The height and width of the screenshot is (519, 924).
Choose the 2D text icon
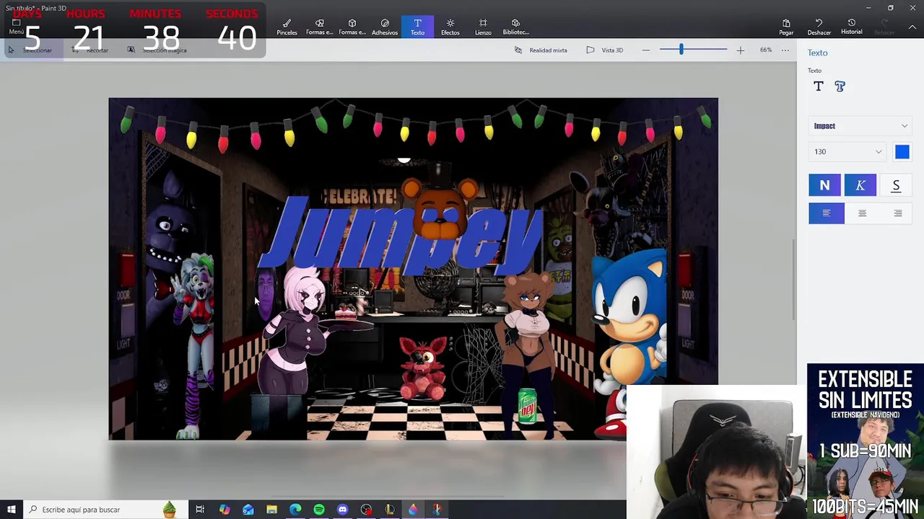pyautogui.click(x=818, y=86)
